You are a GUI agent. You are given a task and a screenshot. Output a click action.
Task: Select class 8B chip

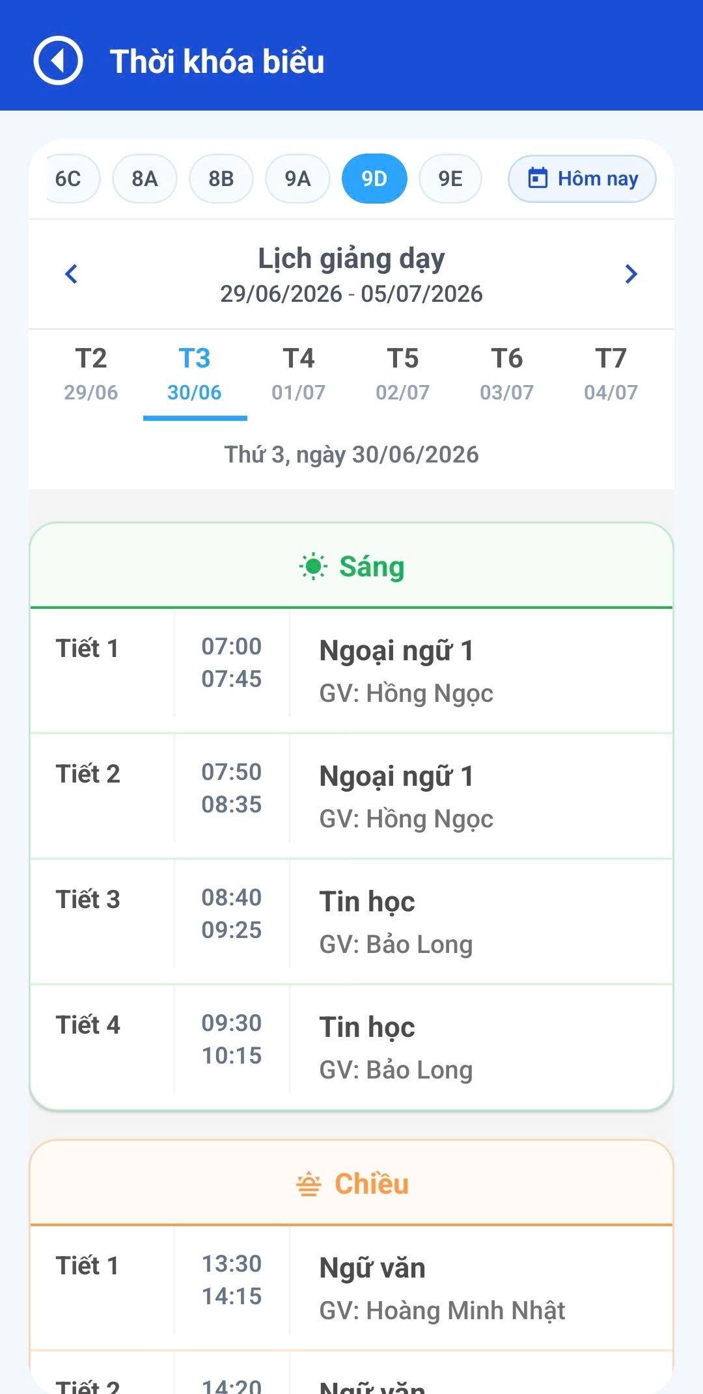pos(221,178)
